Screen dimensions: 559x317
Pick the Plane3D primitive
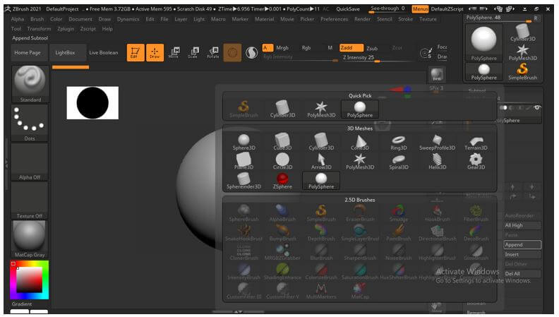click(x=244, y=162)
